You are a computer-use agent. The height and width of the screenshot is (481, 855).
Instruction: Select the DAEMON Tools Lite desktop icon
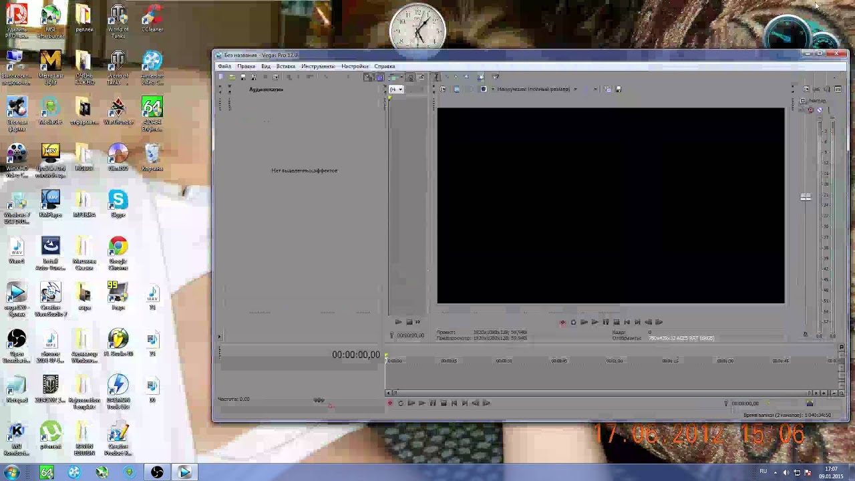[x=118, y=392]
